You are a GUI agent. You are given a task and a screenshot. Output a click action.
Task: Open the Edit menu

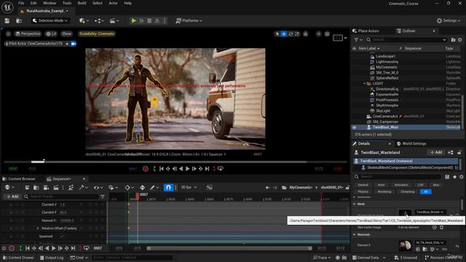tap(33, 3)
